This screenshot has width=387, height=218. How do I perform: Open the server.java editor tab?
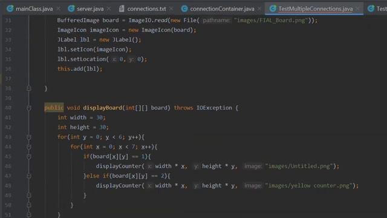(x=90, y=9)
